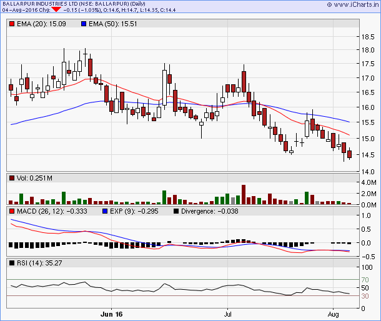Click the RSI 70 overbought level label
The height and width of the screenshot is (321, 381).
click(365, 280)
